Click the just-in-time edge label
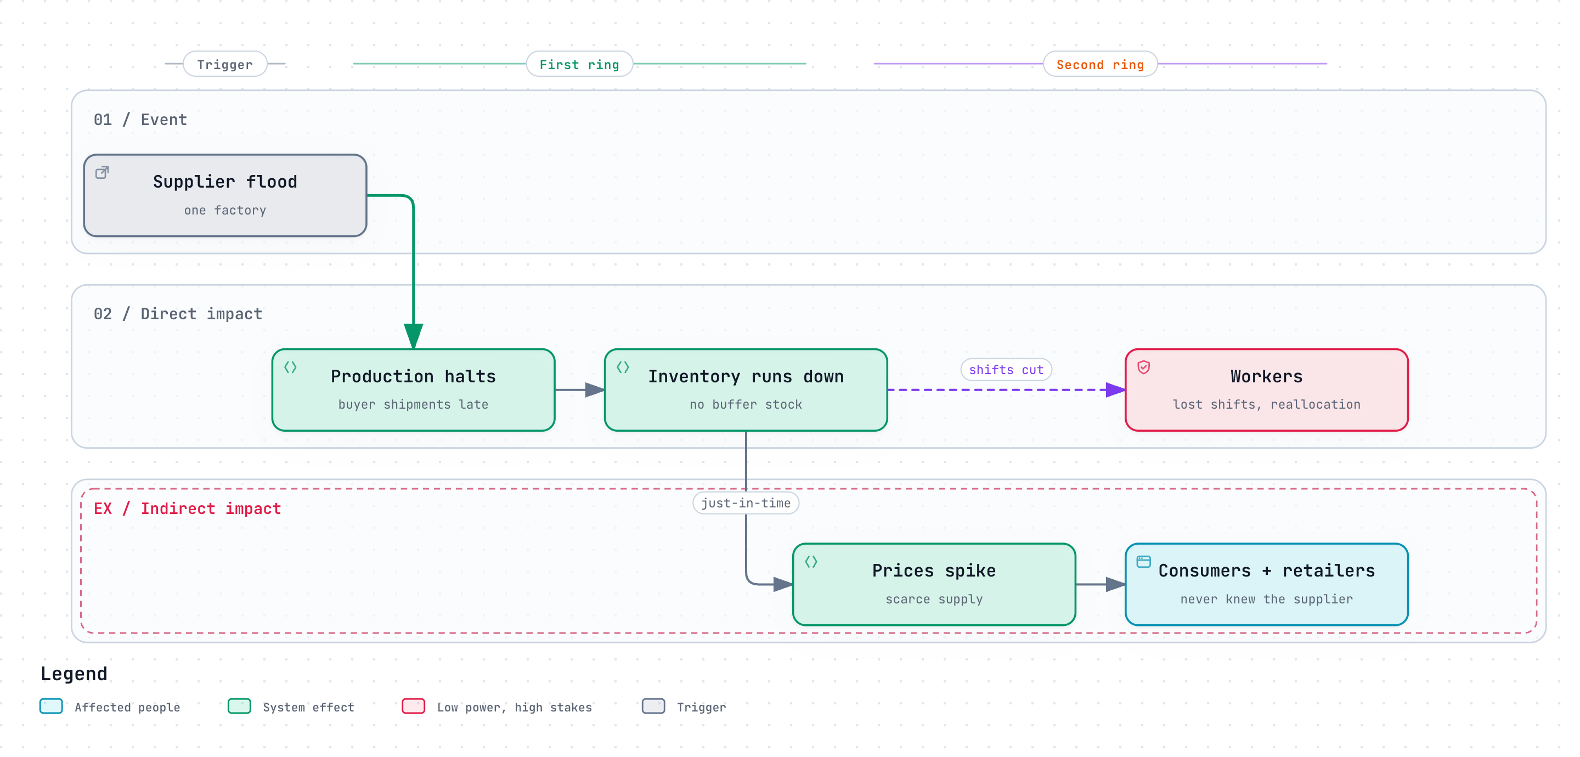 point(746,502)
